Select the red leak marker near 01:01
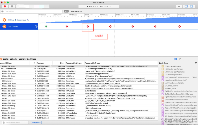This screenshot has width=198, height=125. coord(133,26)
